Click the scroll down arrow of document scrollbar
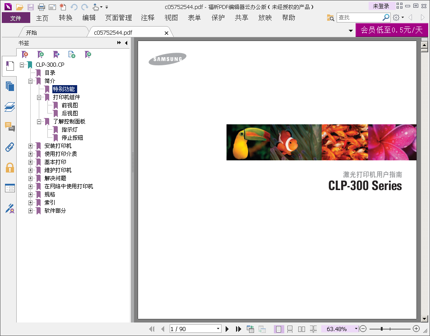 [x=424, y=319]
